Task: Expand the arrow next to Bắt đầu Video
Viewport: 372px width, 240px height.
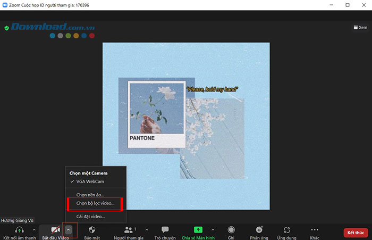Action: pos(68,229)
